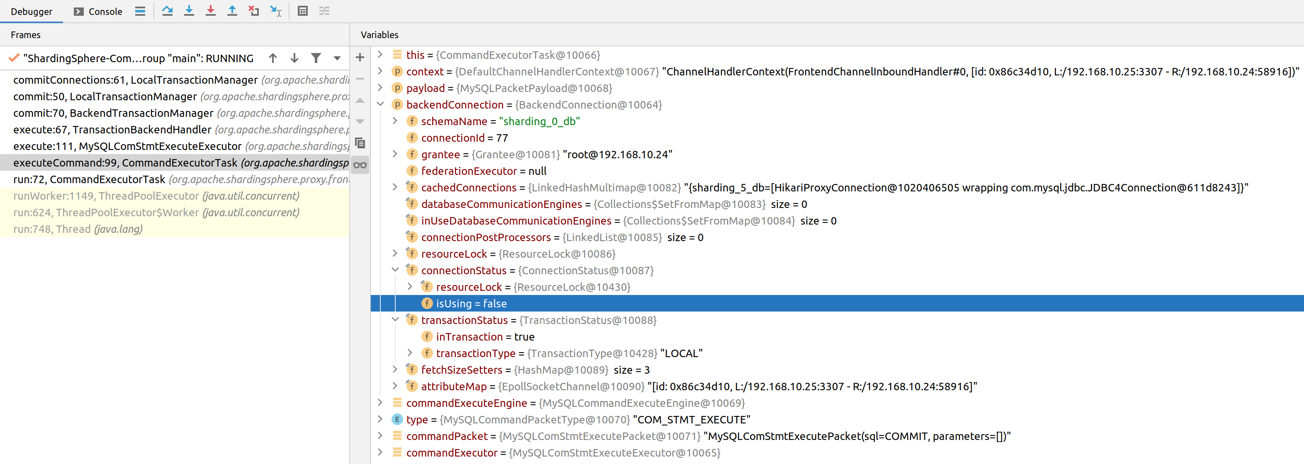Select frame commit:70, BackendTransactionManager

(x=113, y=113)
